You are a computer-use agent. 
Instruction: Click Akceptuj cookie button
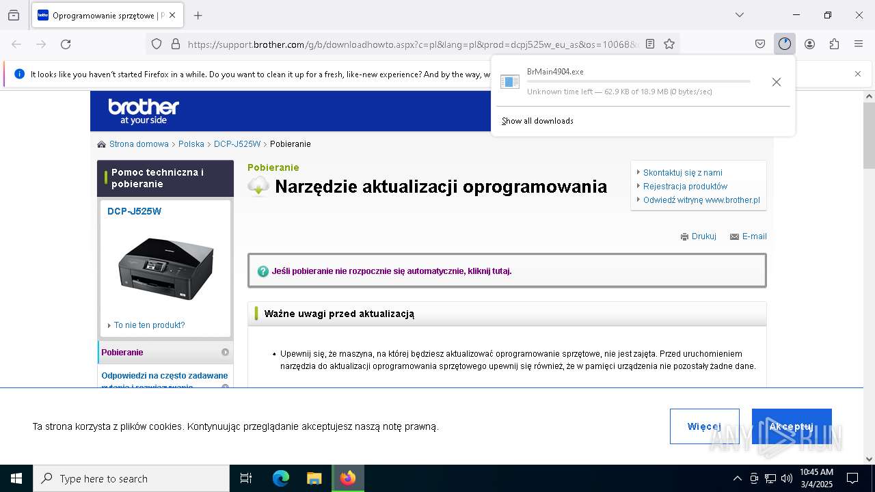(x=792, y=426)
